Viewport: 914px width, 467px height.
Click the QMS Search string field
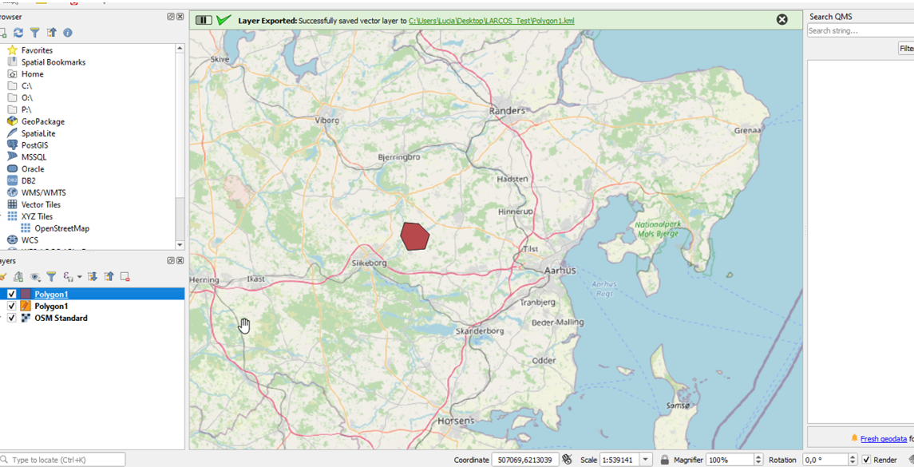pyautogui.click(x=861, y=31)
